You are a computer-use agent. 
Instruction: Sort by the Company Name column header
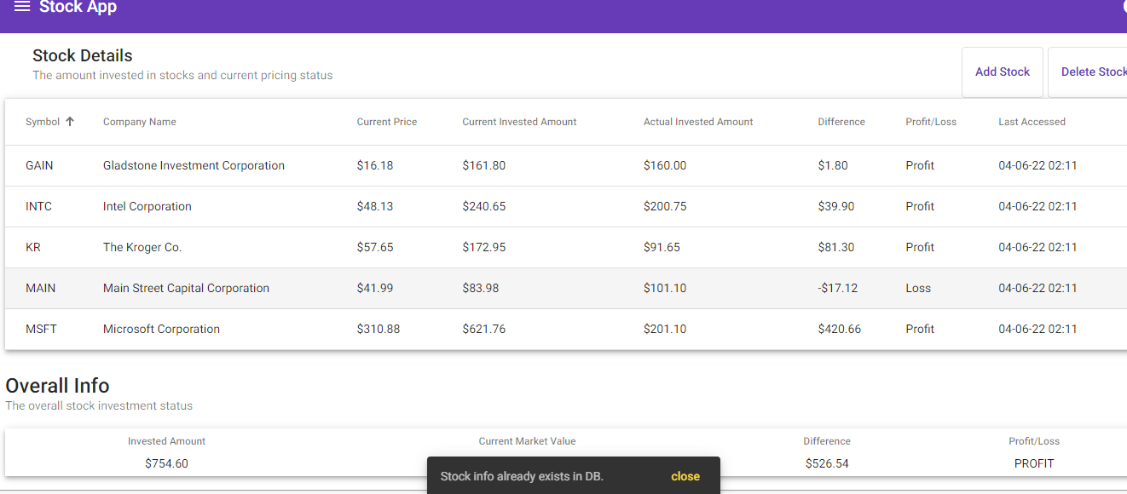(139, 121)
